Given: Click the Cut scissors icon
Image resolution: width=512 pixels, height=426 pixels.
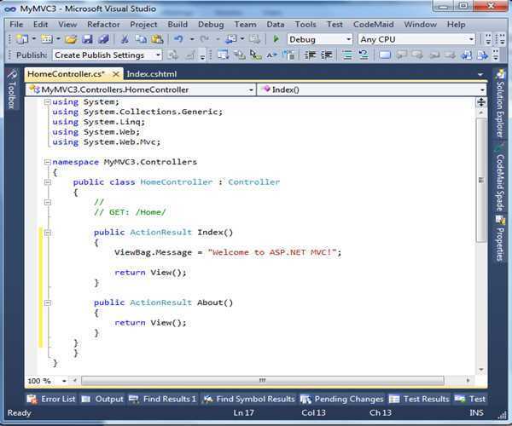Looking at the screenshot, I should [125, 39].
